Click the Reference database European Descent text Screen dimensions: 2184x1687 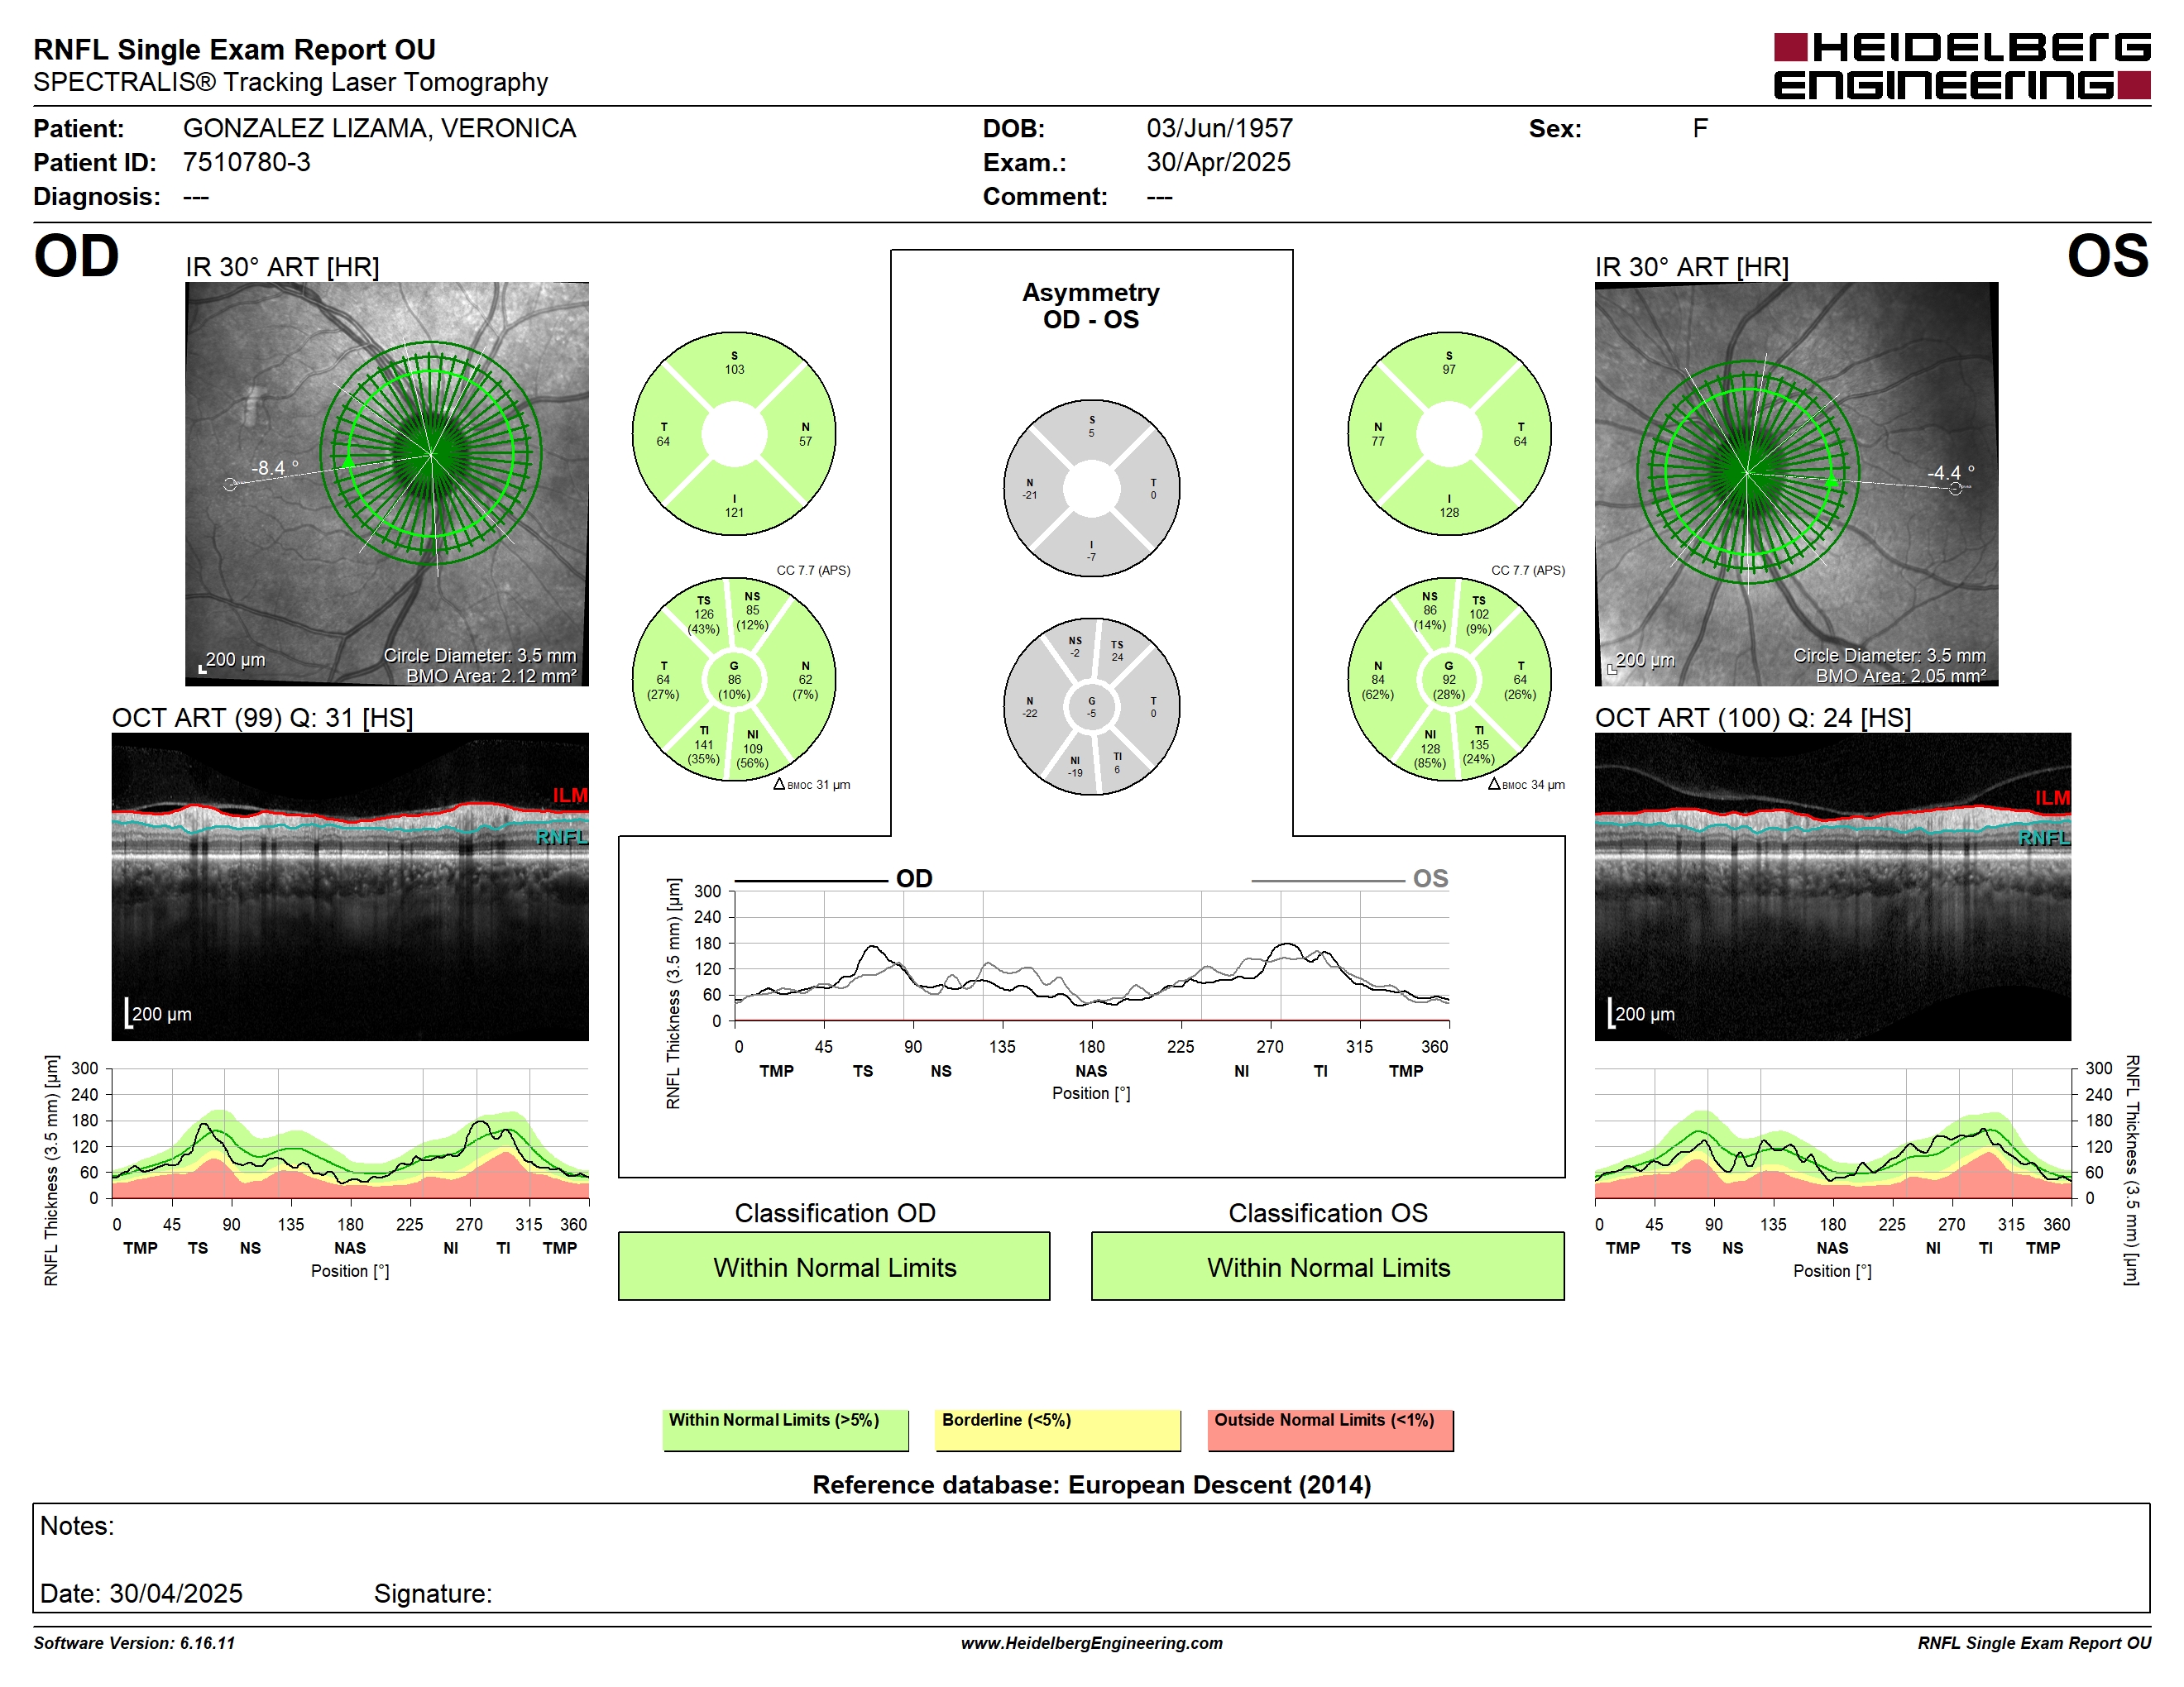(1091, 1484)
